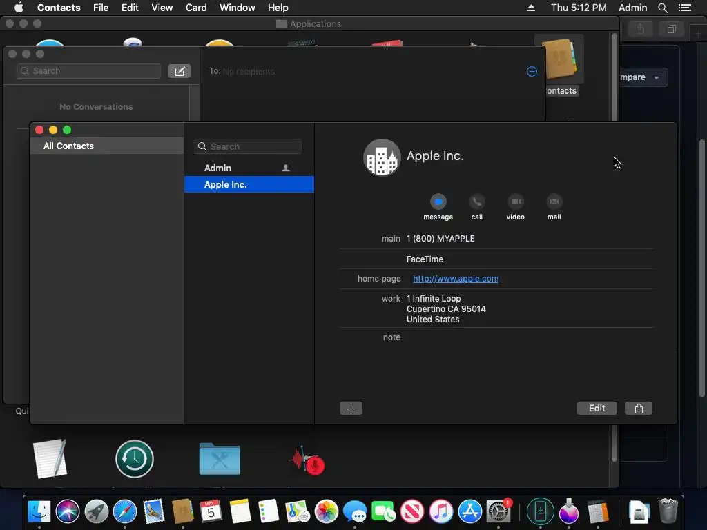Viewport: 707px width, 530px height.
Task: Open the http://www.apple.com home page link
Action: (456, 279)
